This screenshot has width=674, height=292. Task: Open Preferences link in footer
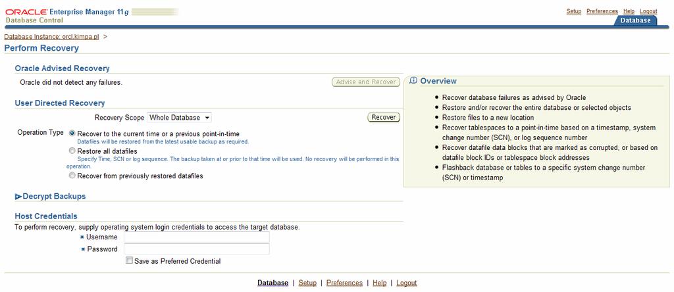344,283
